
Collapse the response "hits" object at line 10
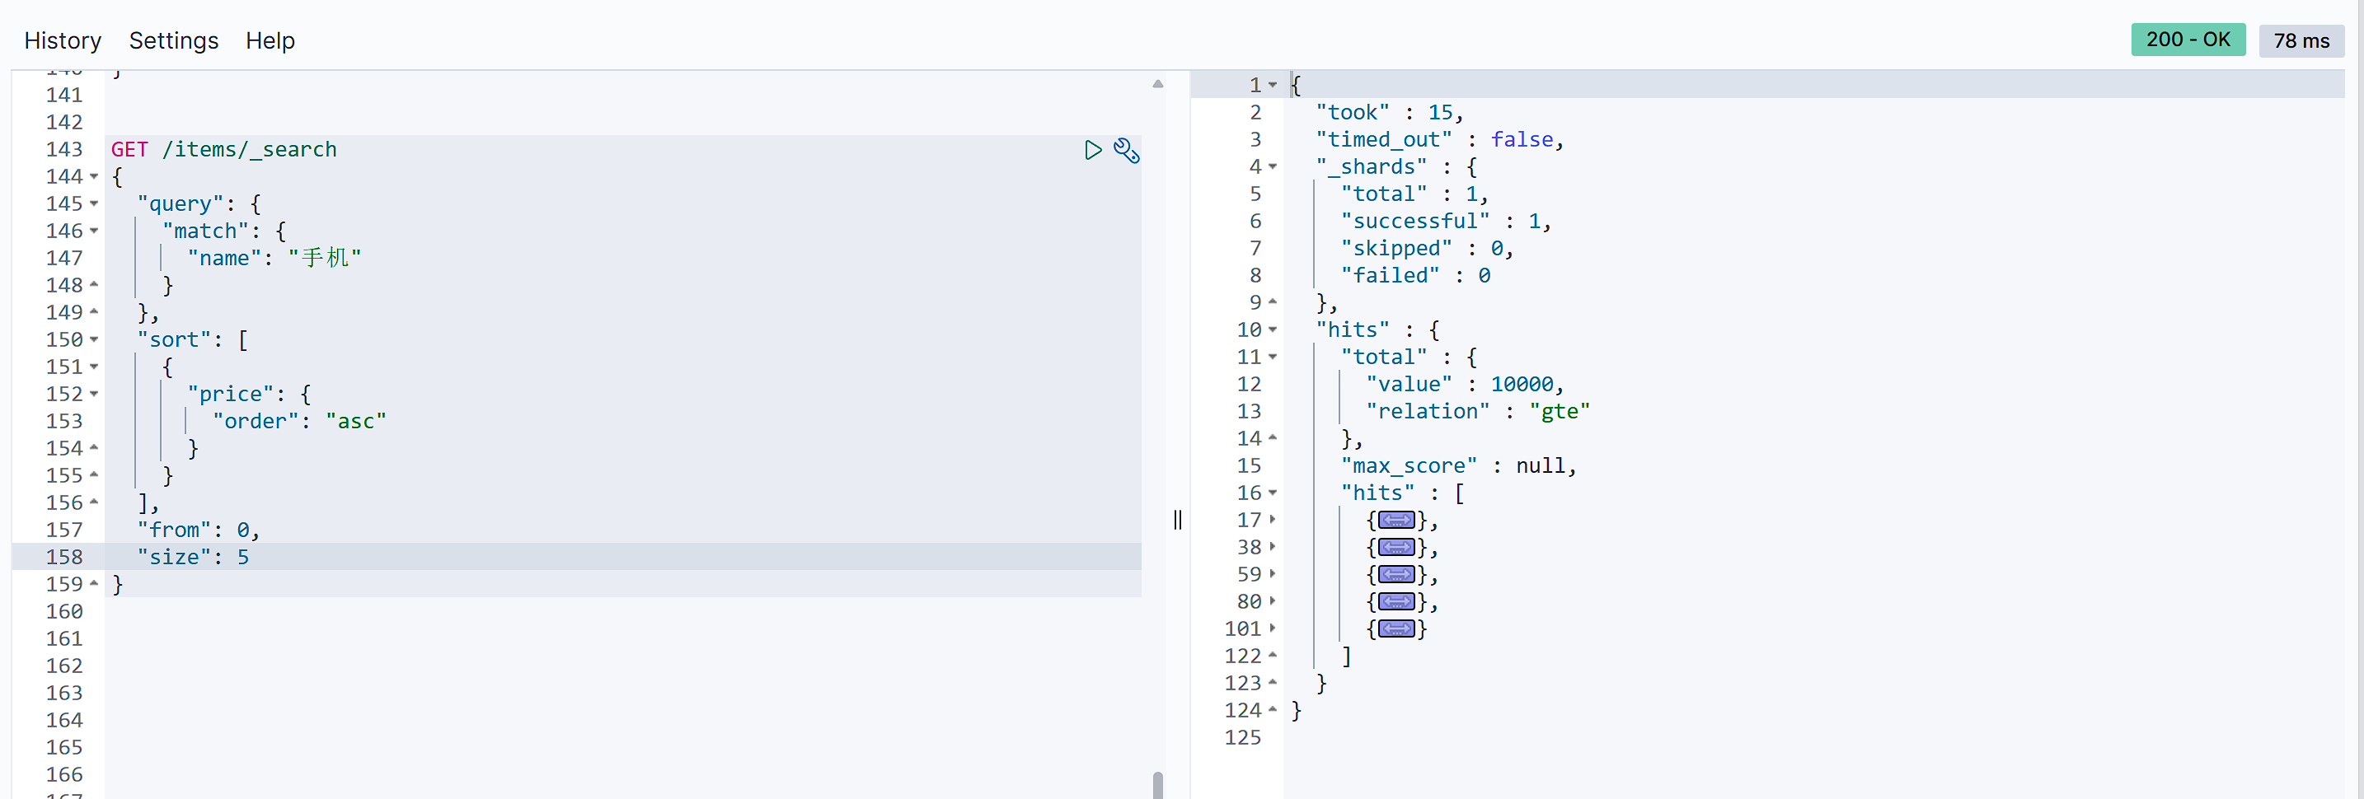[x=1273, y=330]
